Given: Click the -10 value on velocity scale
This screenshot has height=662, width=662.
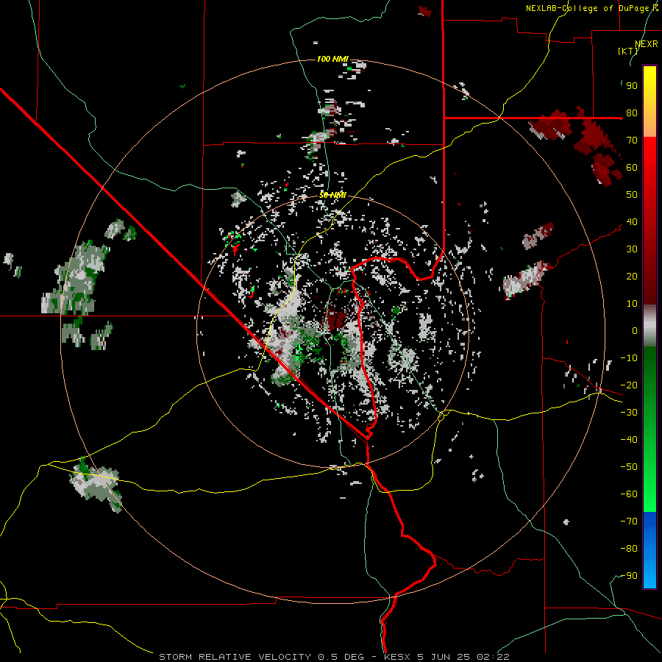Looking at the screenshot, I should pyautogui.click(x=629, y=358).
